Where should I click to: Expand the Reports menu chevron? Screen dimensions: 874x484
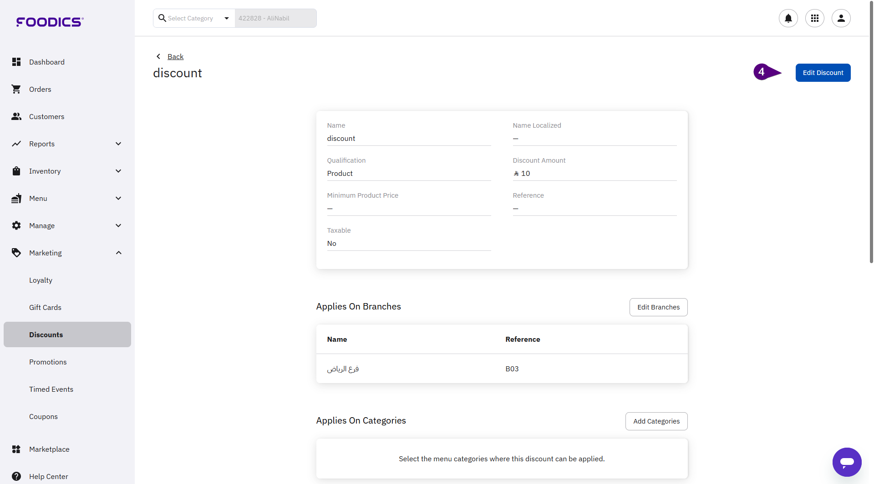click(118, 144)
